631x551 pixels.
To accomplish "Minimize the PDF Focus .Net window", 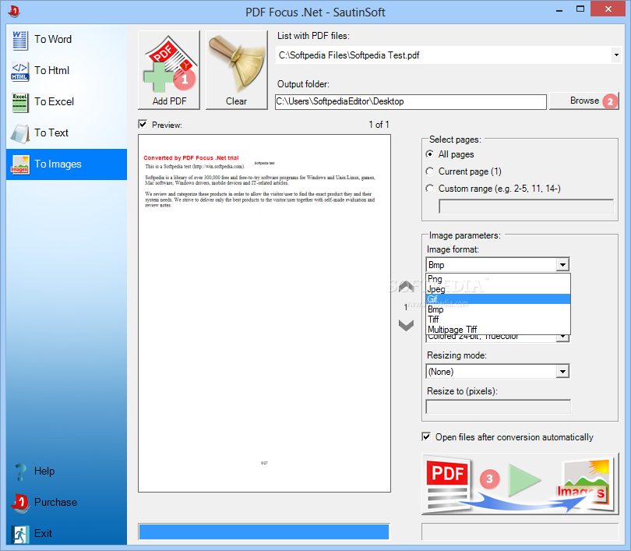I will pos(559,10).
